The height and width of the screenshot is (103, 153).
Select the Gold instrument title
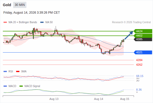coord(7,5)
